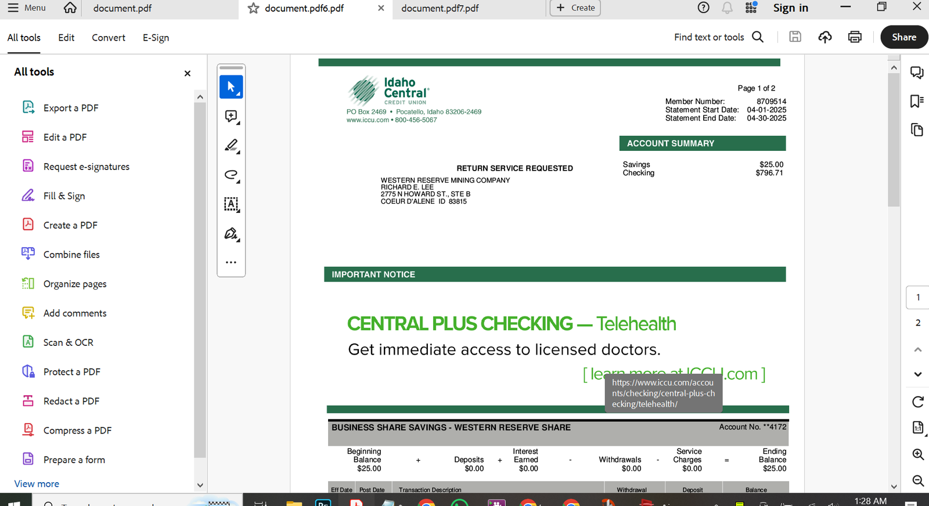Screen dimensions: 929x506
Task: Click the Zoom in magnifier
Action: (918, 454)
